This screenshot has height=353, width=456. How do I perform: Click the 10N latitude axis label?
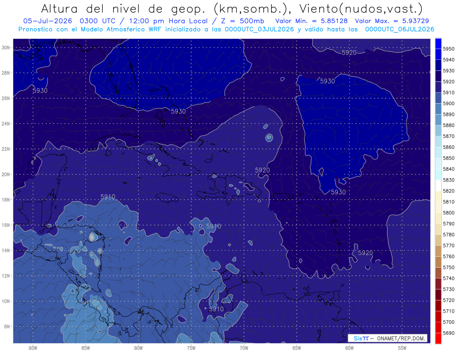coord(6,301)
